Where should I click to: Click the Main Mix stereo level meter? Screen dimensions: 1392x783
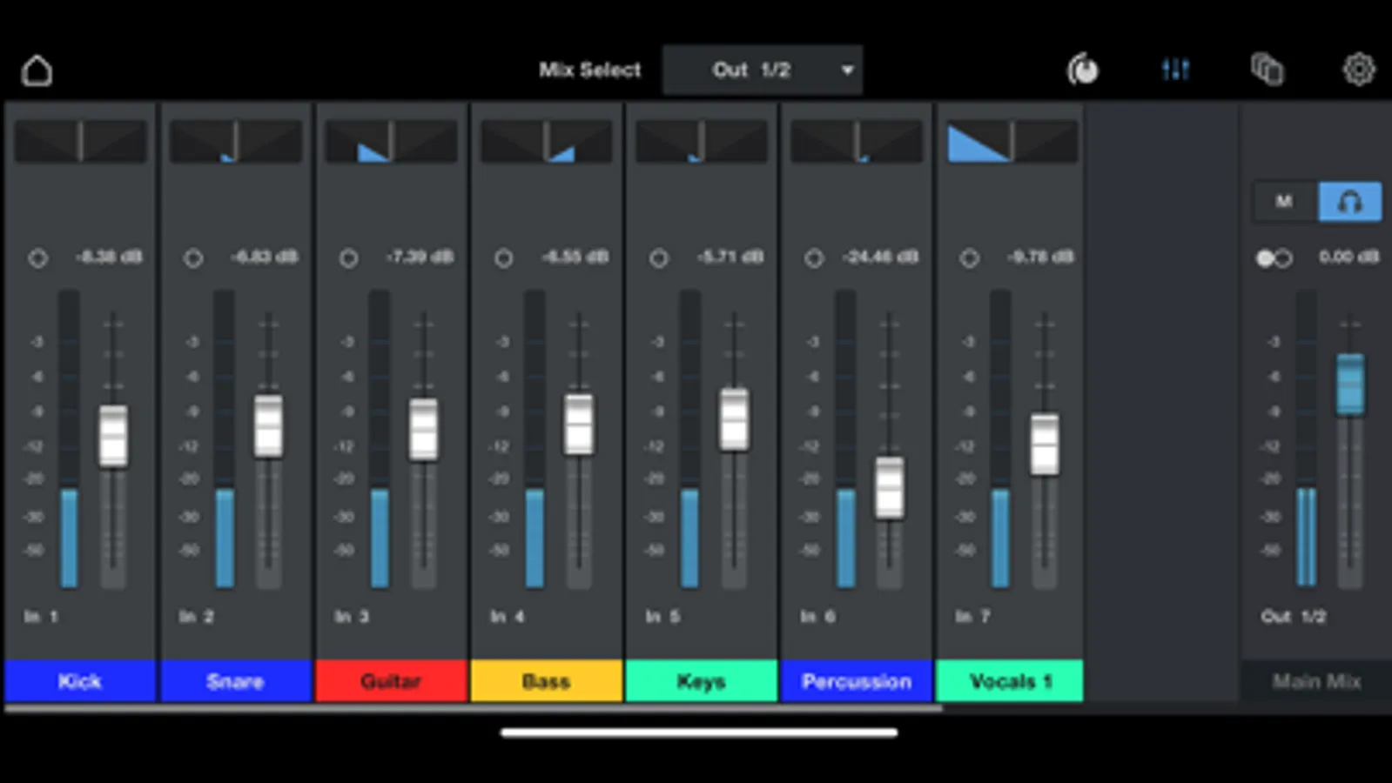pos(1307,439)
